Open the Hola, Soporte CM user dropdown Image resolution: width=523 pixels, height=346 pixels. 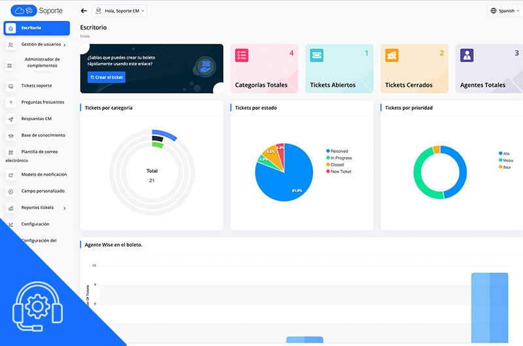click(x=120, y=11)
